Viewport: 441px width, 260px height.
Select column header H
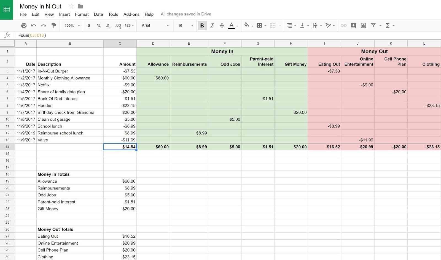click(291, 44)
